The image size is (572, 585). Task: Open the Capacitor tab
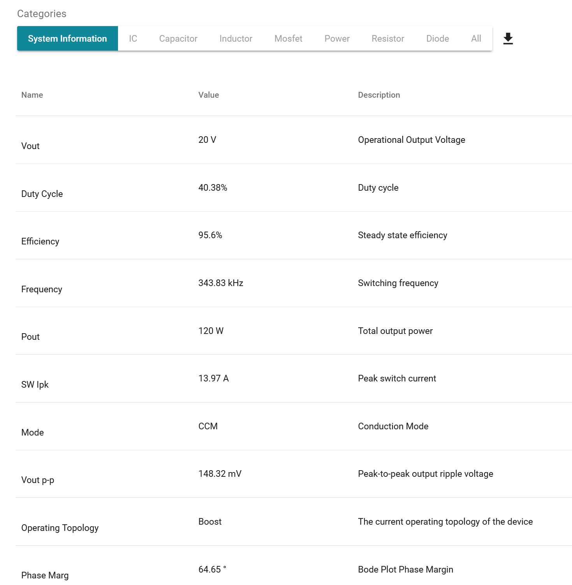(x=178, y=39)
